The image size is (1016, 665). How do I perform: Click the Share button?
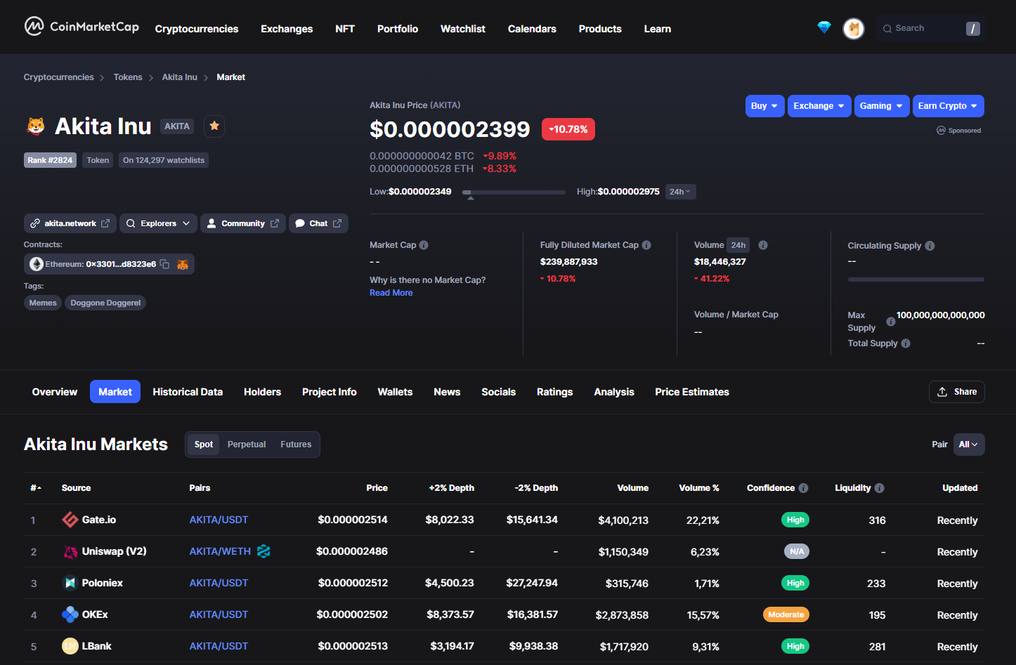click(x=957, y=392)
